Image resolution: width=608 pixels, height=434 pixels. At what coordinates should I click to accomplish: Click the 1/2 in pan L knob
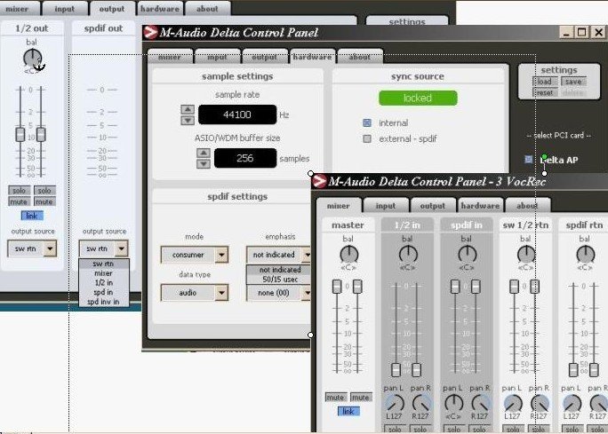coord(395,404)
